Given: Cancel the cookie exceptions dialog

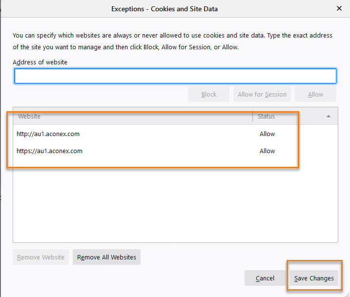Looking at the screenshot, I should (265, 278).
